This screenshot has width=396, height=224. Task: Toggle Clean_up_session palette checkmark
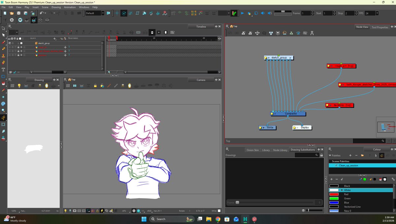pyautogui.click(x=336, y=166)
